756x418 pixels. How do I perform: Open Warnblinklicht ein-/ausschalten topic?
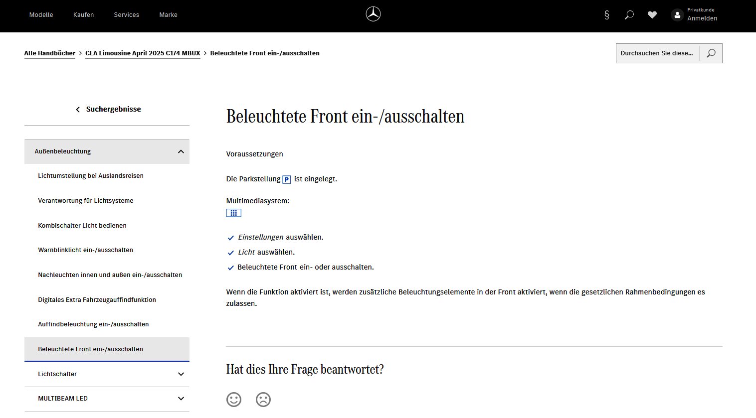pos(85,250)
